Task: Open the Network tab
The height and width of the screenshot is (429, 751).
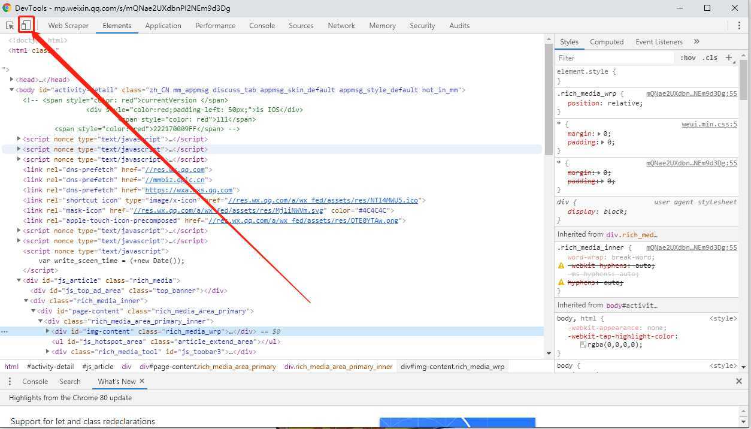Action: click(341, 26)
